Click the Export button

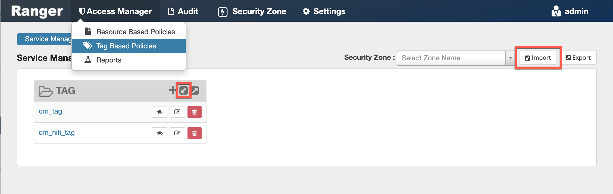(578, 58)
